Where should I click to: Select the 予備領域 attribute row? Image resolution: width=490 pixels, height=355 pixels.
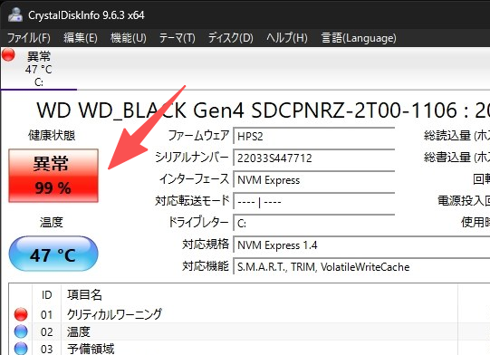click(x=249, y=348)
